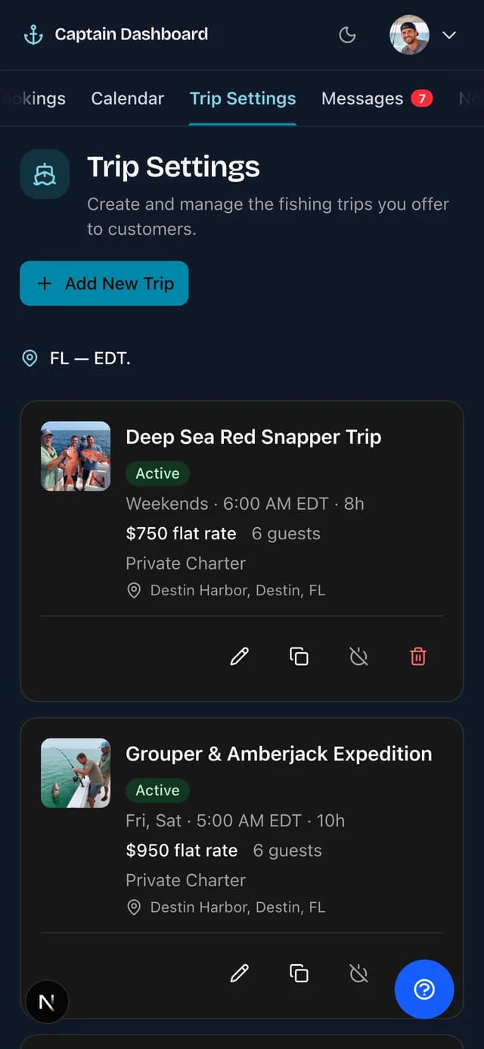Open the user avatar account menu

coord(409,35)
